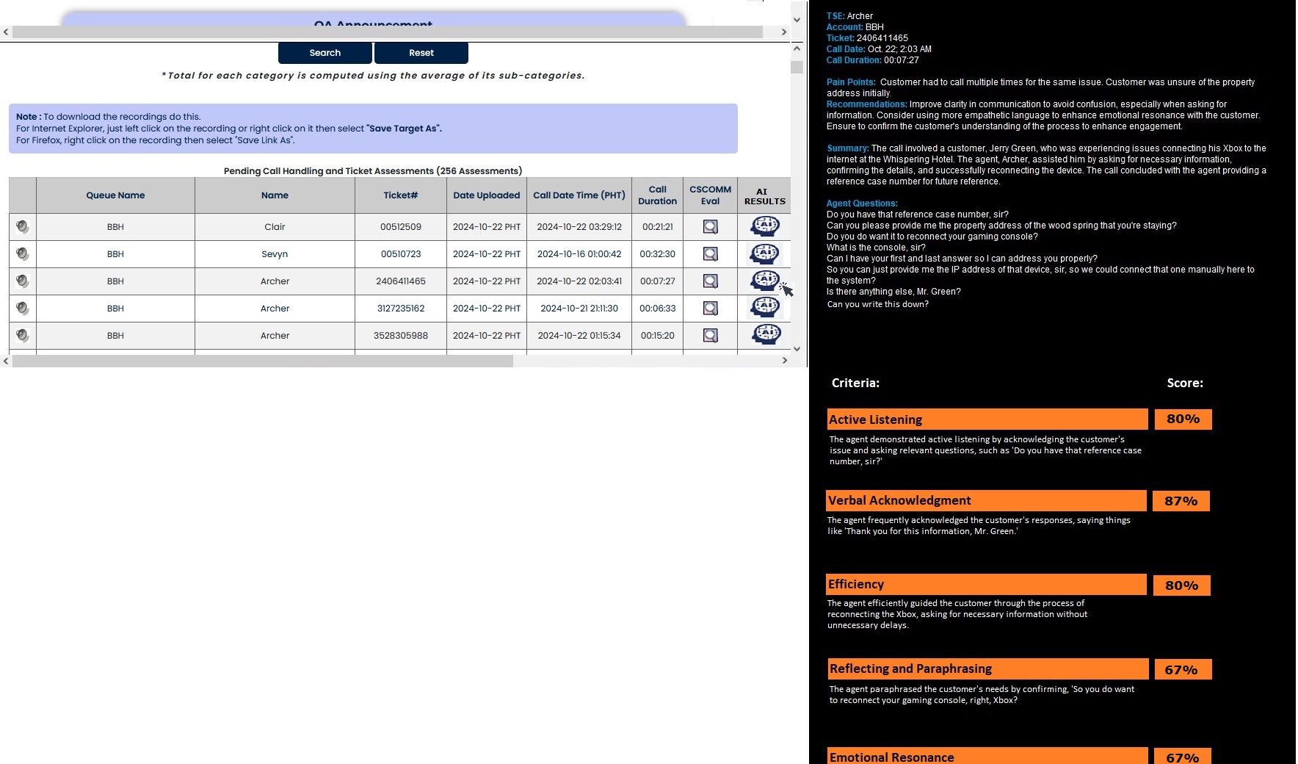Play recording for Clair's call row

[23, 227]
